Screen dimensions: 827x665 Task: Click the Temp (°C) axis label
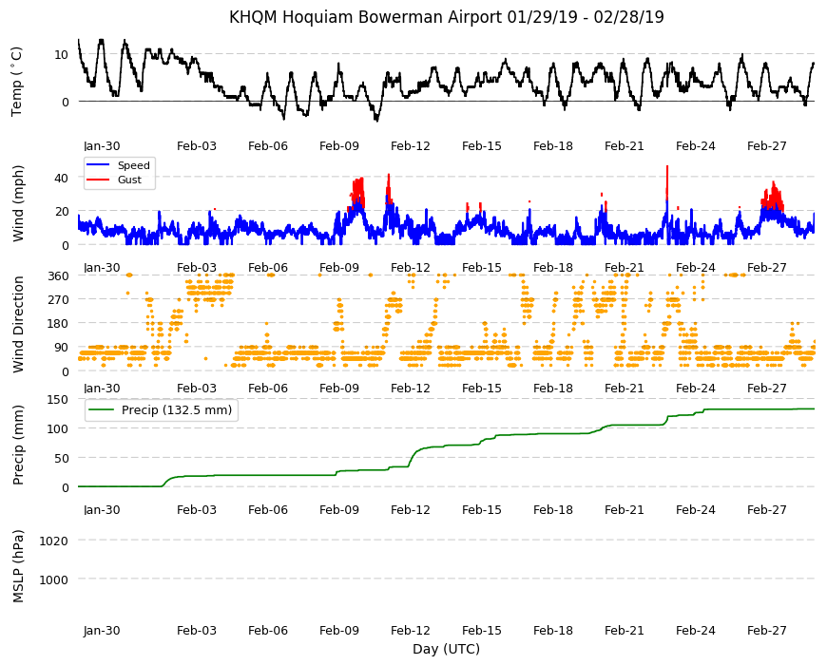[x=17, y=82]
